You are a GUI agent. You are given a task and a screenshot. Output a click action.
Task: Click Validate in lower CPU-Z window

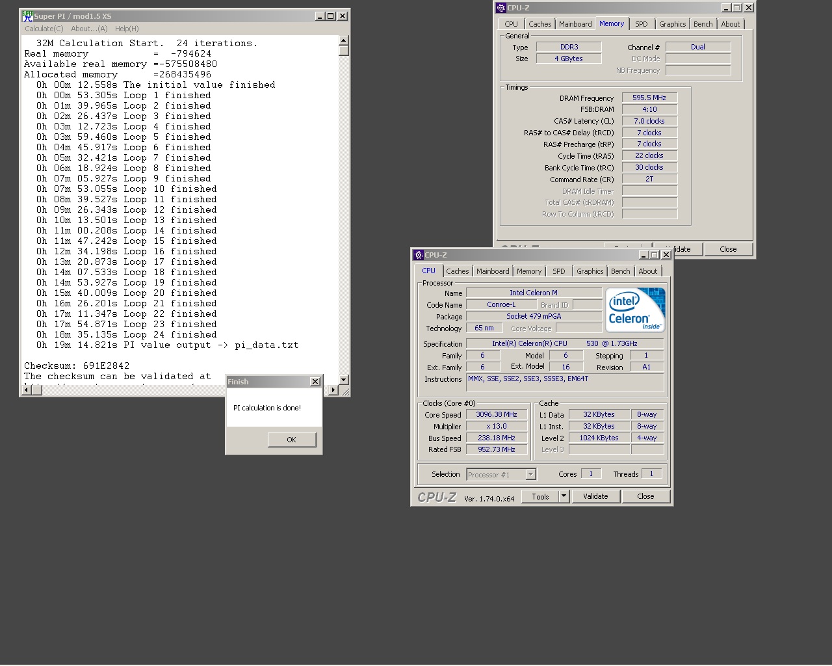(595, 496)
